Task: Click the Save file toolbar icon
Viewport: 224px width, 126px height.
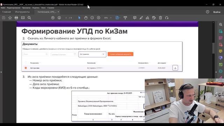Action: (3, 18)
